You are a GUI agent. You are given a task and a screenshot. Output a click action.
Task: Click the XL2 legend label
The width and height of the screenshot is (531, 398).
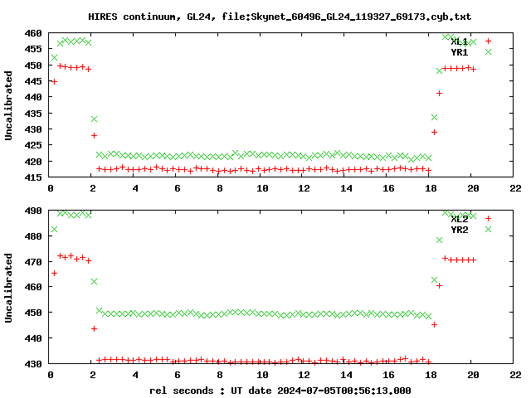tap(459, 219)
